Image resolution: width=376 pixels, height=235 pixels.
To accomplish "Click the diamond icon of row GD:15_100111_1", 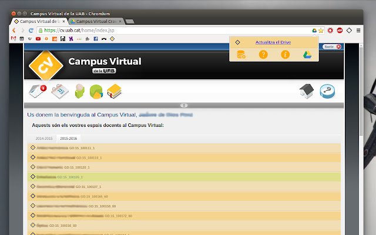I will click(x=33, y=147).
